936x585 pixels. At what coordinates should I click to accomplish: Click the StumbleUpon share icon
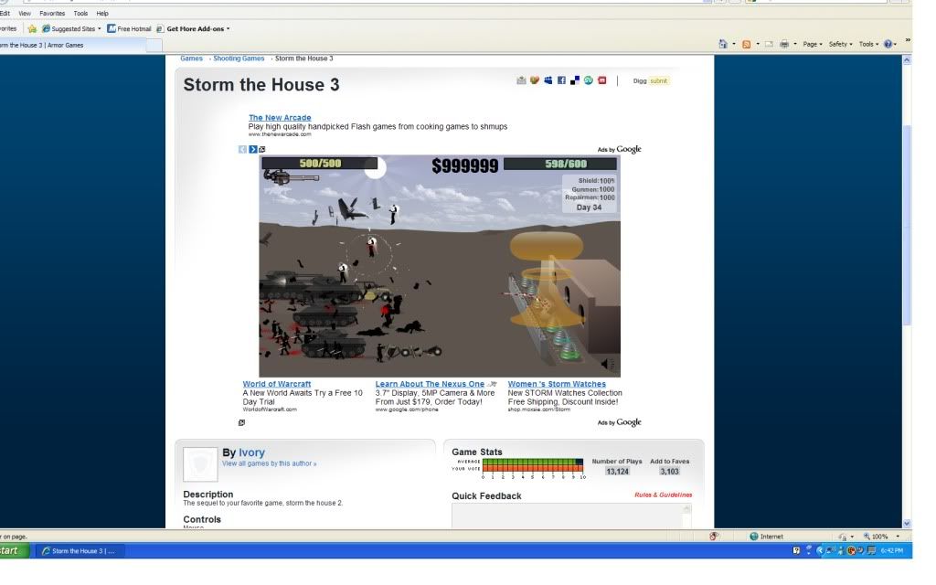589,80
